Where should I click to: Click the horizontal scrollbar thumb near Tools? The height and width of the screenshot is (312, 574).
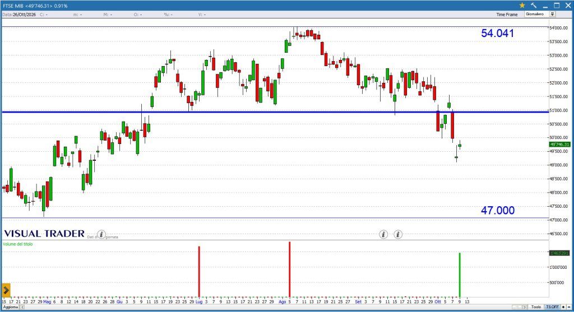(517, 307)
